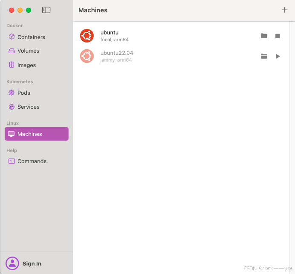This screenshot has height=274, width=295.
Task: Open files folder for ubuntu22.04 machine
Action: [x=264, y=56]
